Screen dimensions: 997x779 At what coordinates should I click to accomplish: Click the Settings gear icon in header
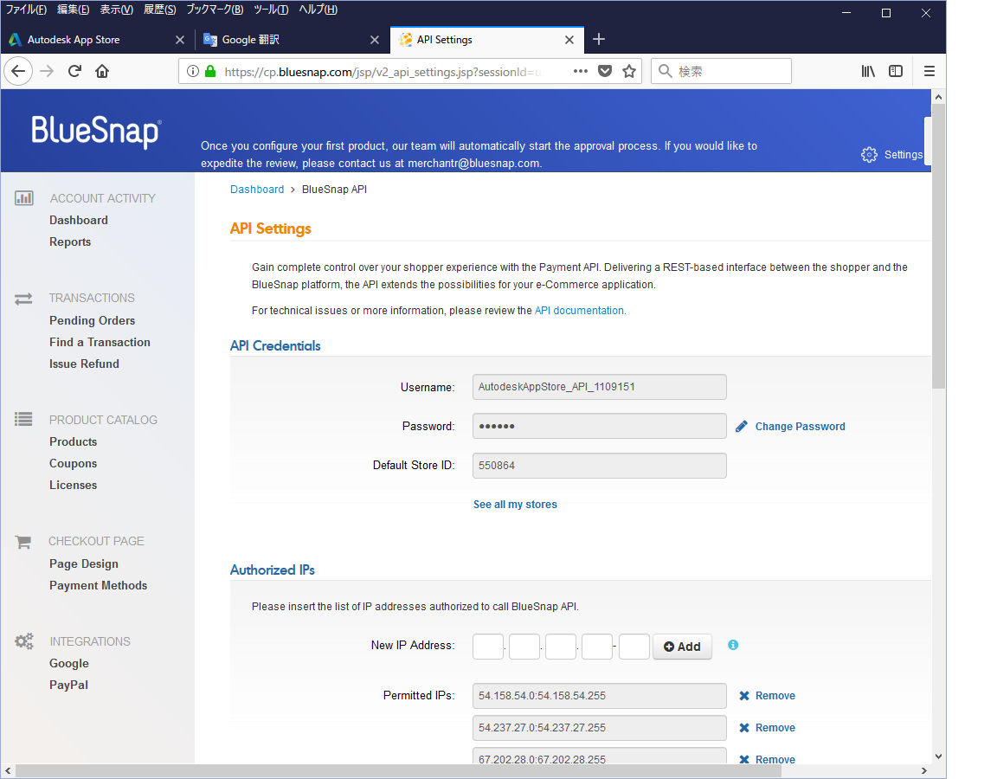[x=869, y=155]
